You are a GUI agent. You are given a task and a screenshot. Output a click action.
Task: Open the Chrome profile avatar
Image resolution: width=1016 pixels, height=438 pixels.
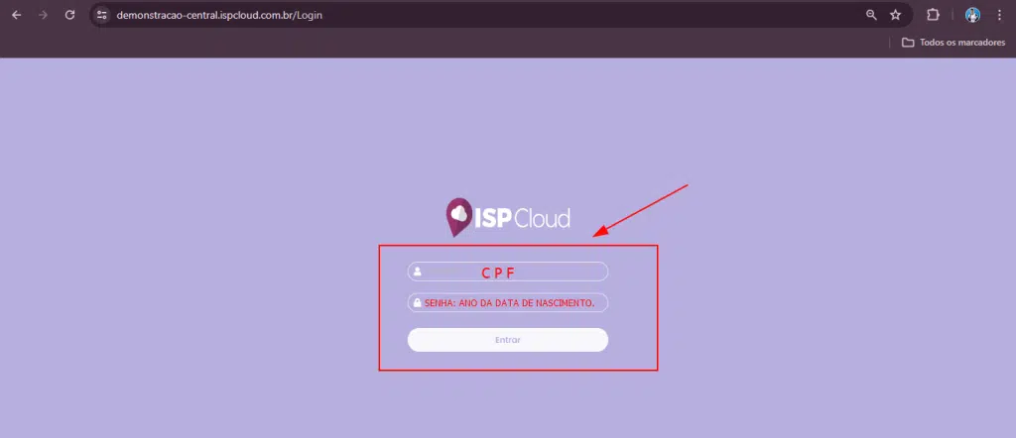[972, 15]
